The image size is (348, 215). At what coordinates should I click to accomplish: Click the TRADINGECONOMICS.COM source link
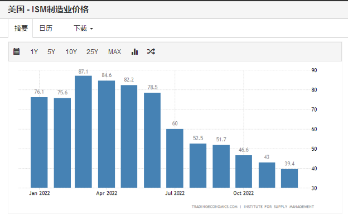click(x=214, y=207)
